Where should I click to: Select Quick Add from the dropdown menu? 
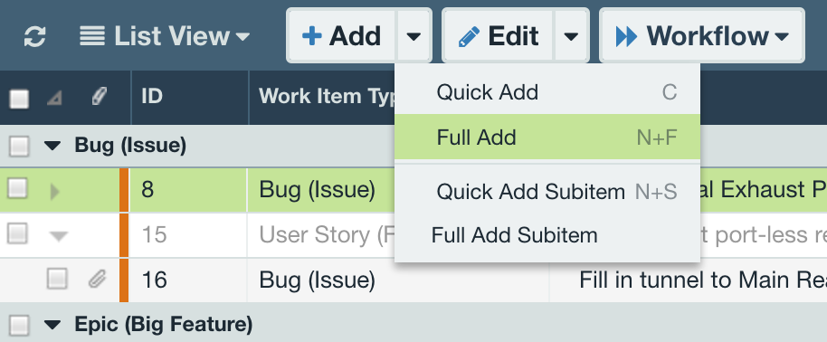tap(547, 92)
